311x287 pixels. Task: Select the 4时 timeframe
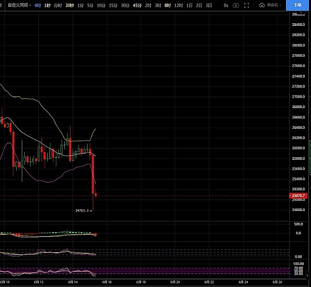tap(37, 5)
